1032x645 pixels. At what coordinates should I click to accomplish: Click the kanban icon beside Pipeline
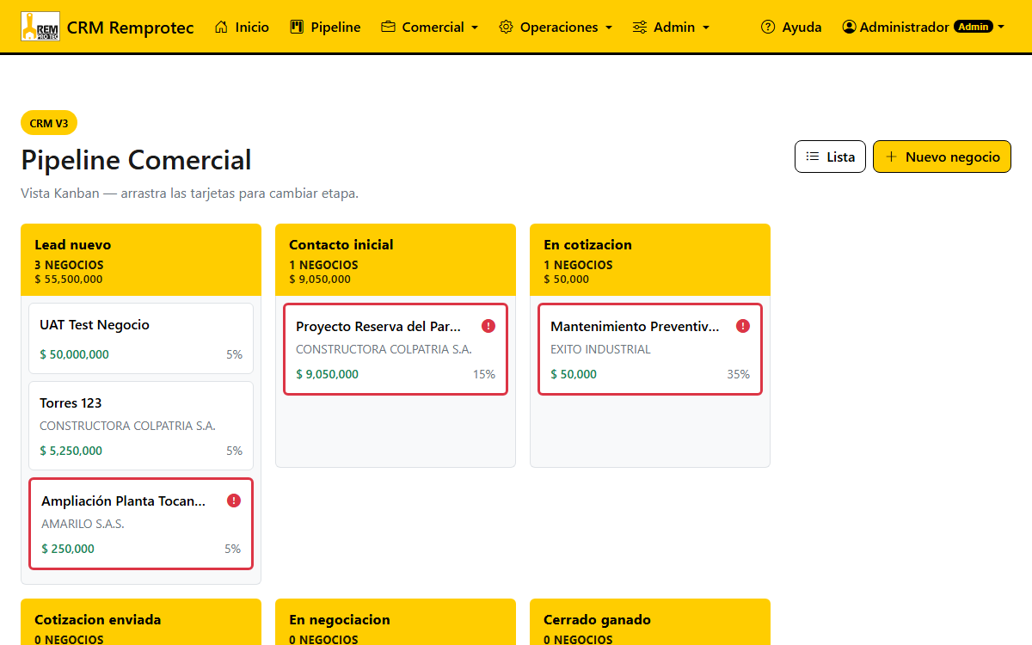coord(298,27)
